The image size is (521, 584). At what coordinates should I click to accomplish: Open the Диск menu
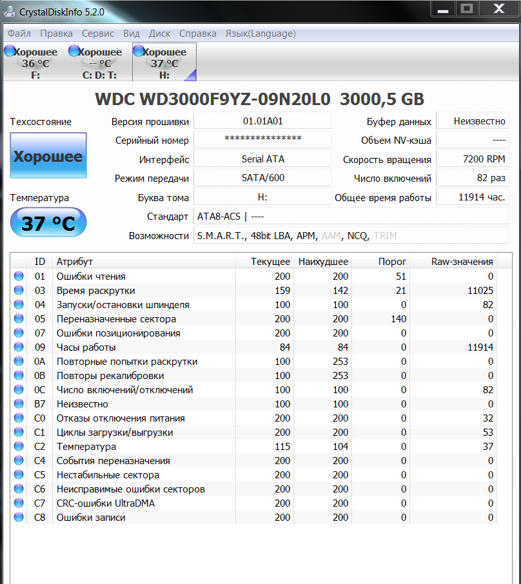[x=159, y=34]
